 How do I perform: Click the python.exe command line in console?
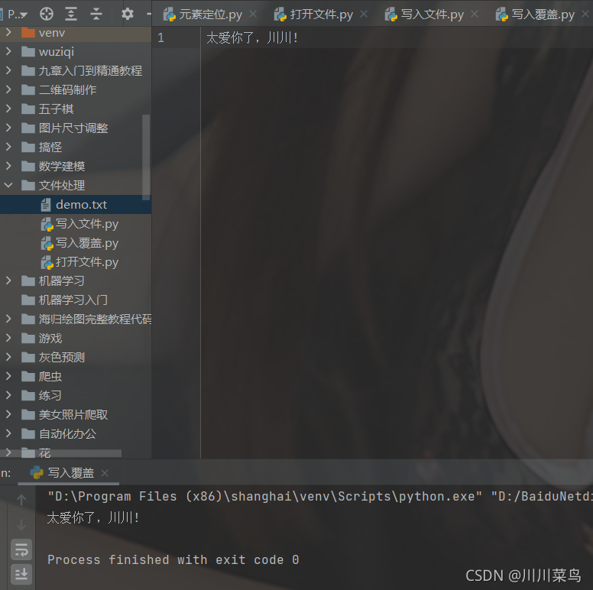pyautogui.click(x=320, y=496)
